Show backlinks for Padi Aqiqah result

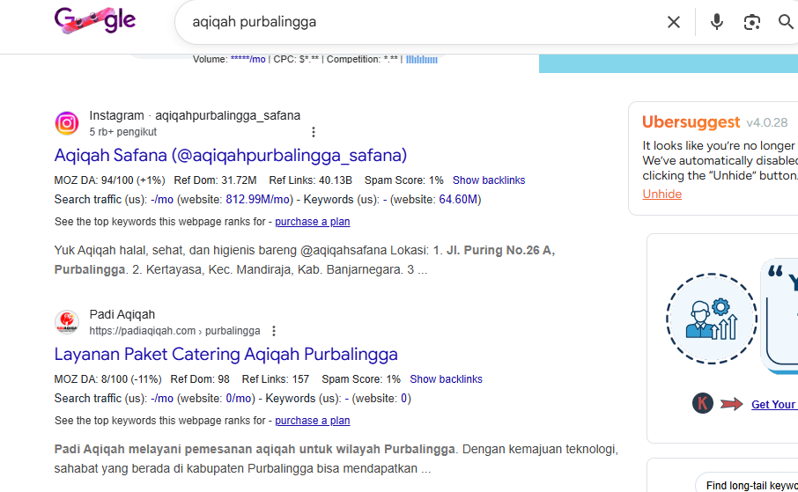(x=446, y=379)
